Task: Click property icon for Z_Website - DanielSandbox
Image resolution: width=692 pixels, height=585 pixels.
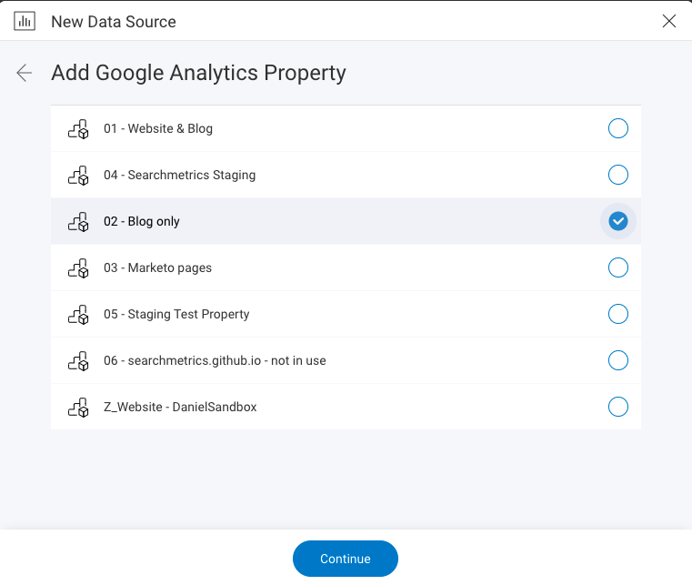Action: [78, 407]
